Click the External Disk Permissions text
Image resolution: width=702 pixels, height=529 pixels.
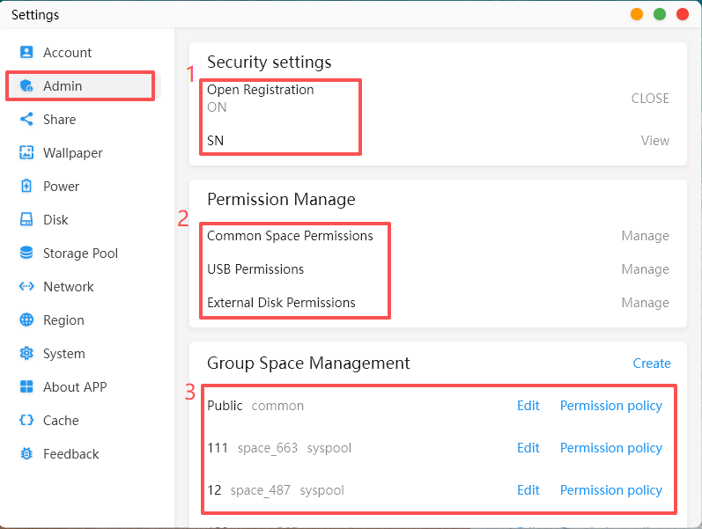click(281, 303)
